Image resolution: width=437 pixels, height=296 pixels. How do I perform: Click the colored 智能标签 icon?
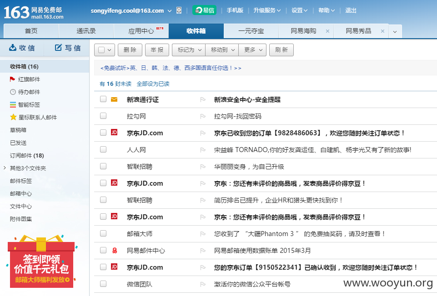13,104
